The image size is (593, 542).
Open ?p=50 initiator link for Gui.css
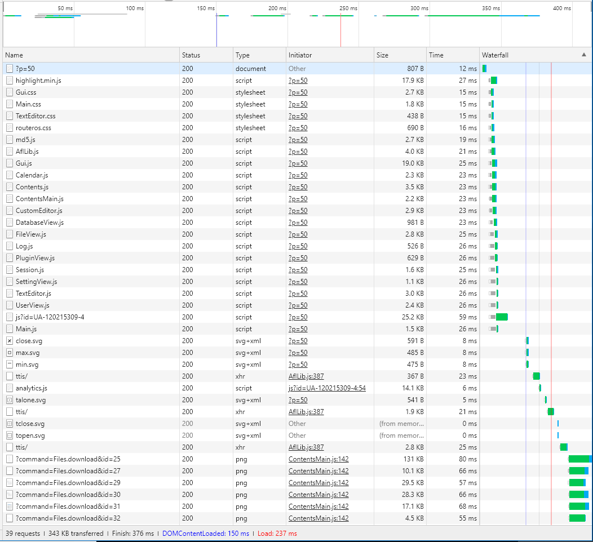coord(298,92)
